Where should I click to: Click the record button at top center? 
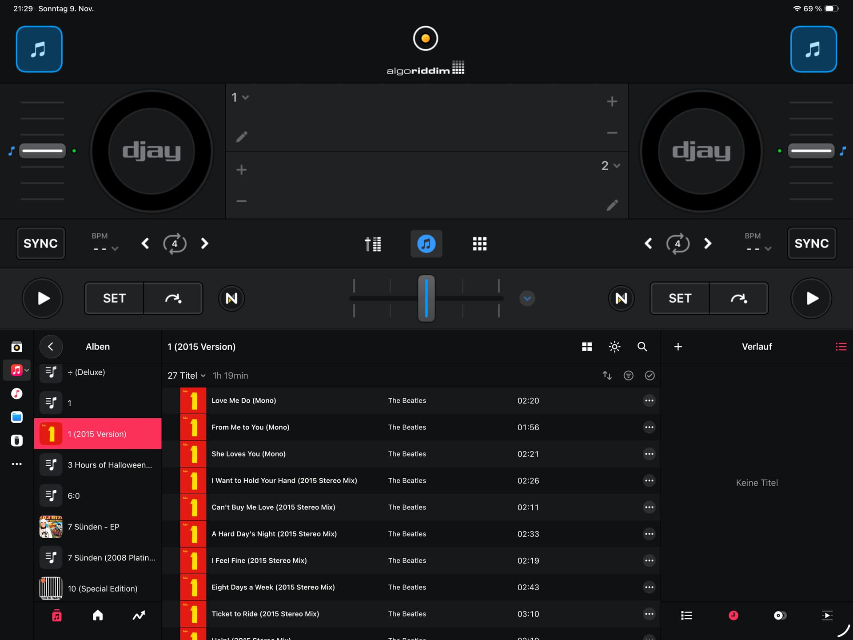(425, 39)
